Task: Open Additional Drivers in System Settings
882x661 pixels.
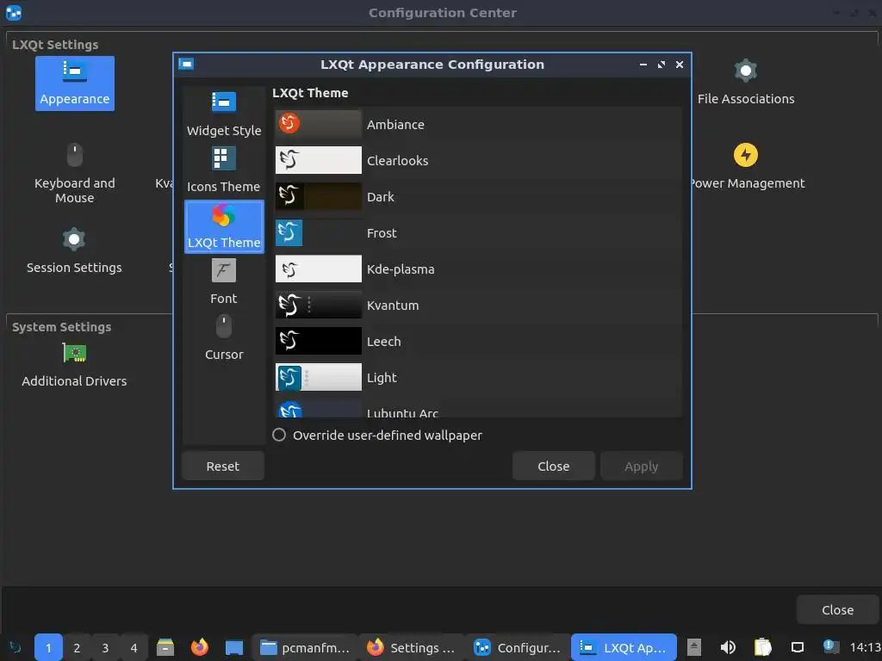Action: point(74,365)
